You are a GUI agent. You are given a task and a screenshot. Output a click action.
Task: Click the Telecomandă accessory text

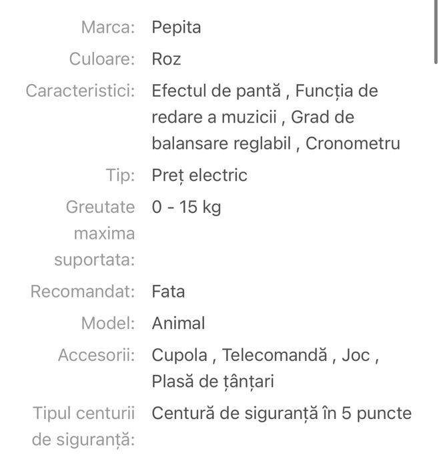coord(276,355)
